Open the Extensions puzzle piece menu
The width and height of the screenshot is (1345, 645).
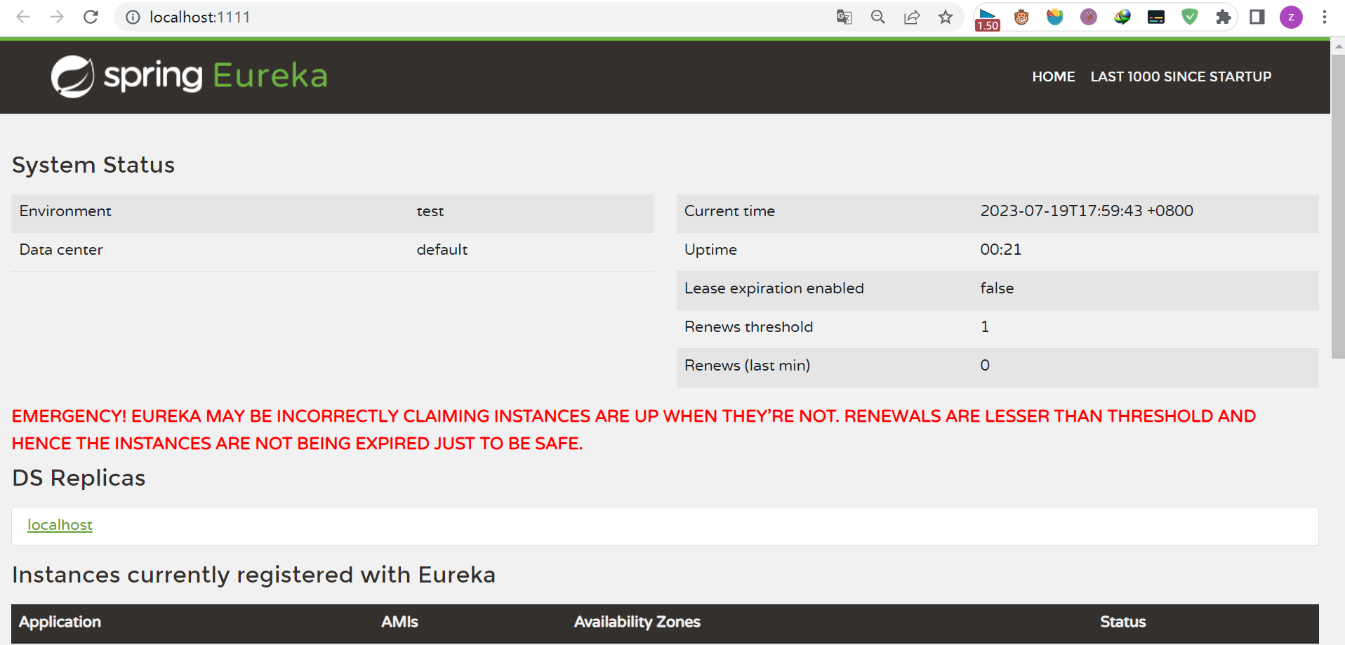1224,17
